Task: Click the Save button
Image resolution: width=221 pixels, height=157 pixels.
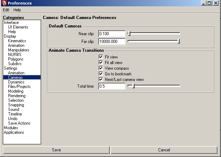Action: click(x=56, y=150)
